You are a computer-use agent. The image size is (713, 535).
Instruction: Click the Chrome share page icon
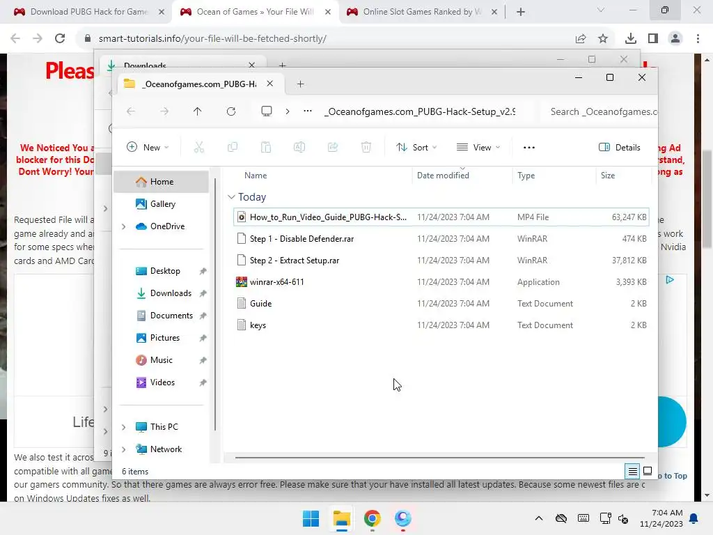581,39
